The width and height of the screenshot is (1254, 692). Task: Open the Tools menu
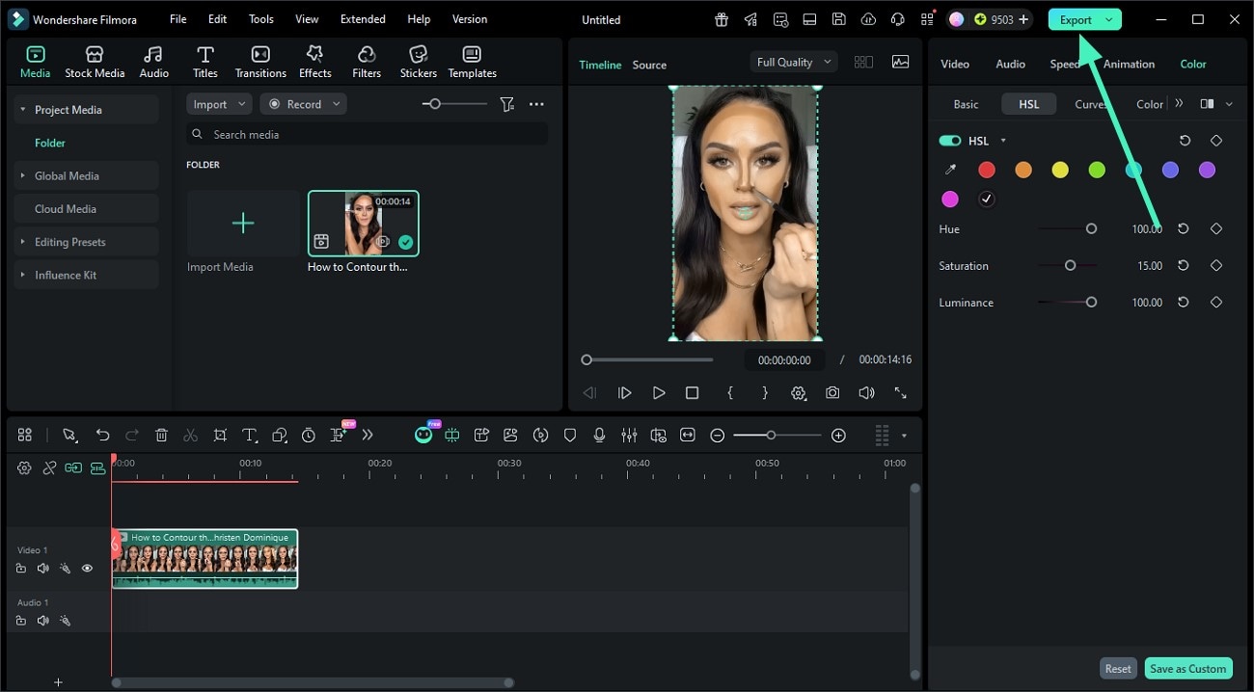click(259, 18)
